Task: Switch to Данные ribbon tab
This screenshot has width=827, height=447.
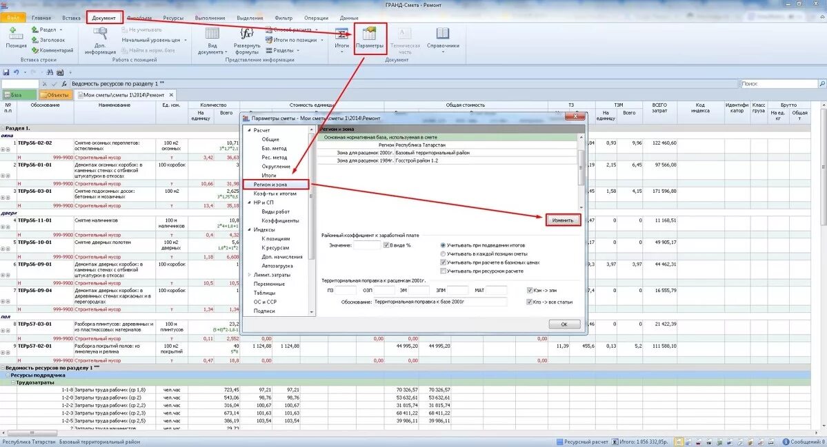Action: tap(349, 18)
